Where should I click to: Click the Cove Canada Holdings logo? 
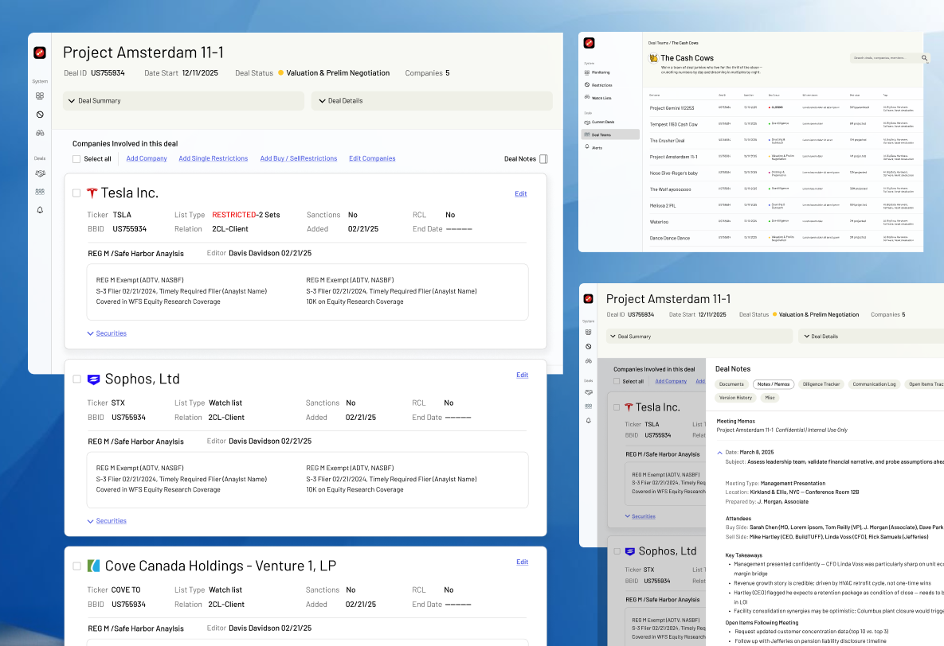tap(93, 566)
